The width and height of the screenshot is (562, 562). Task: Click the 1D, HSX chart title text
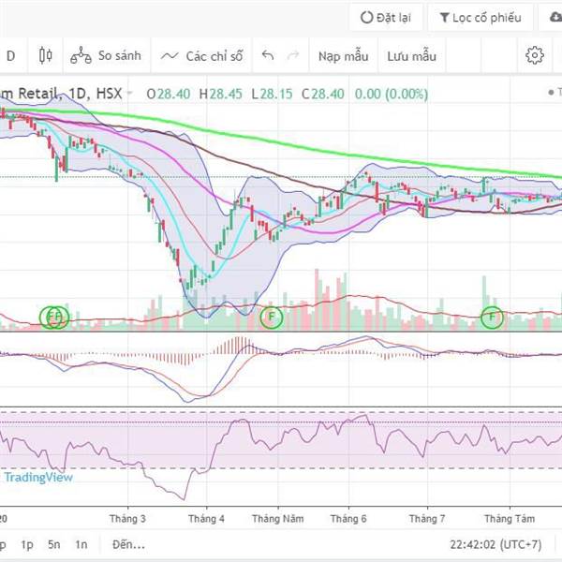point(96,93)
